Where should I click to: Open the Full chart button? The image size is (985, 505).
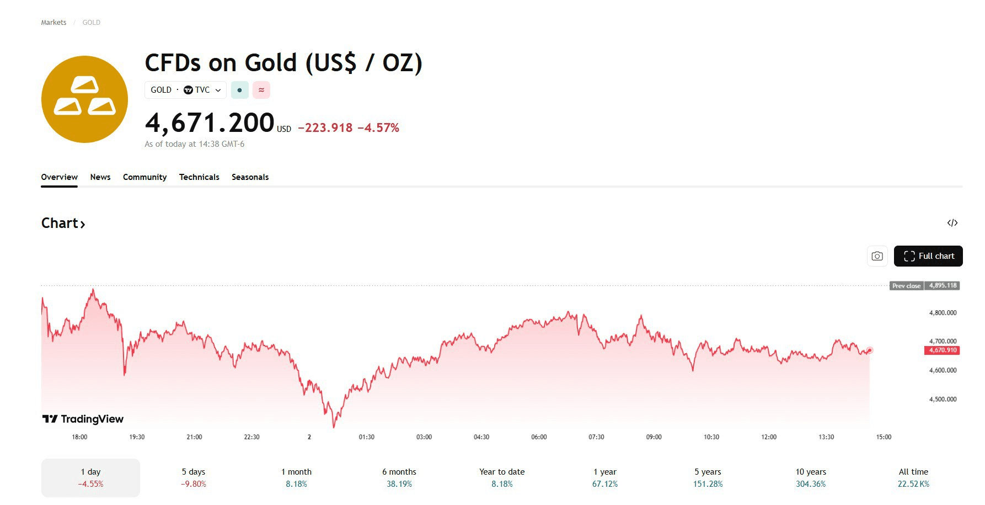coord(928,256)
